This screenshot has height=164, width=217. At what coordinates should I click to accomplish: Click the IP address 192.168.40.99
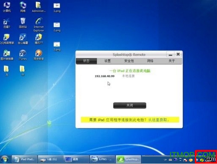pos(105,76)
